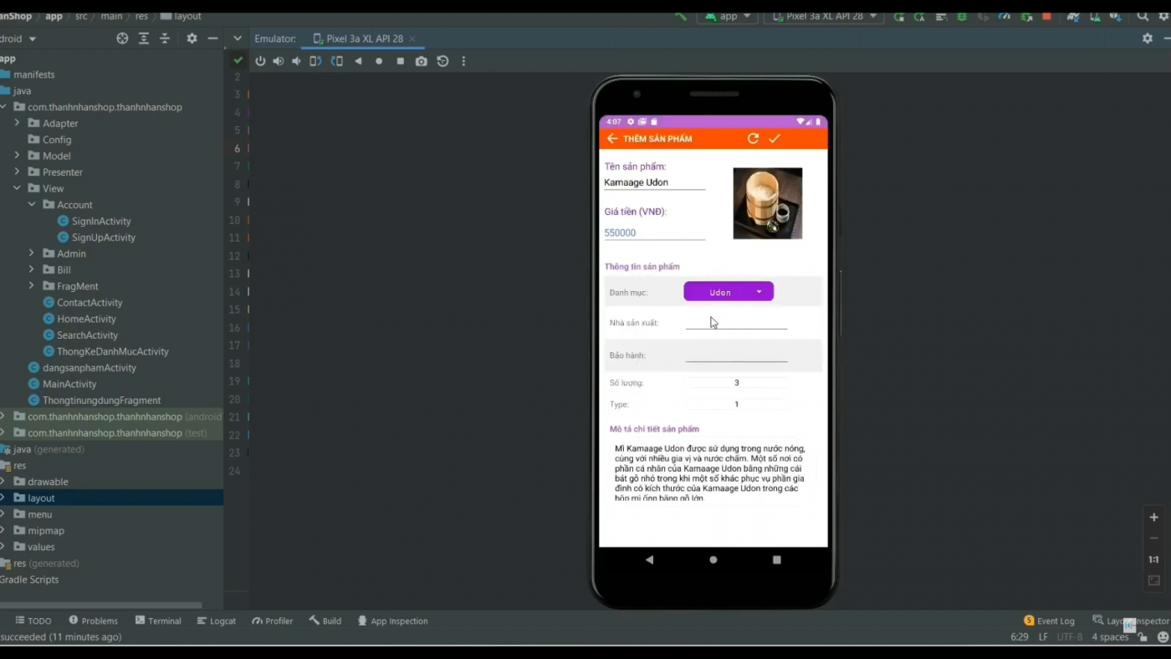
Task: Click emulator toolbar Overview square icon
Action: point(400,61)
